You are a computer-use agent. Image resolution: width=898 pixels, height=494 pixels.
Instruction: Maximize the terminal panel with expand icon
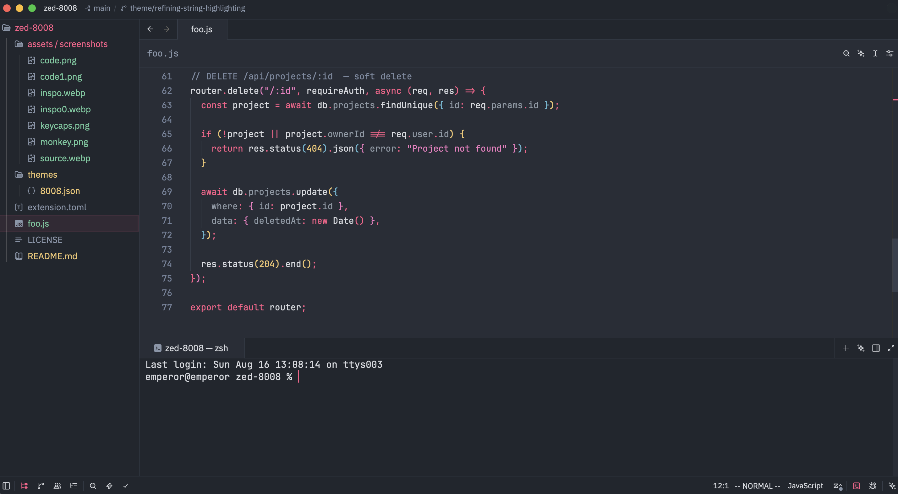891,348
